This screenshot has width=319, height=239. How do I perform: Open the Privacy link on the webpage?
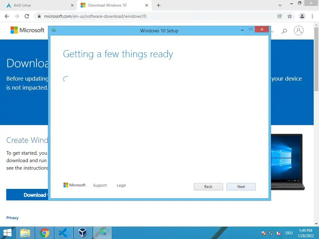click(12, 218)
